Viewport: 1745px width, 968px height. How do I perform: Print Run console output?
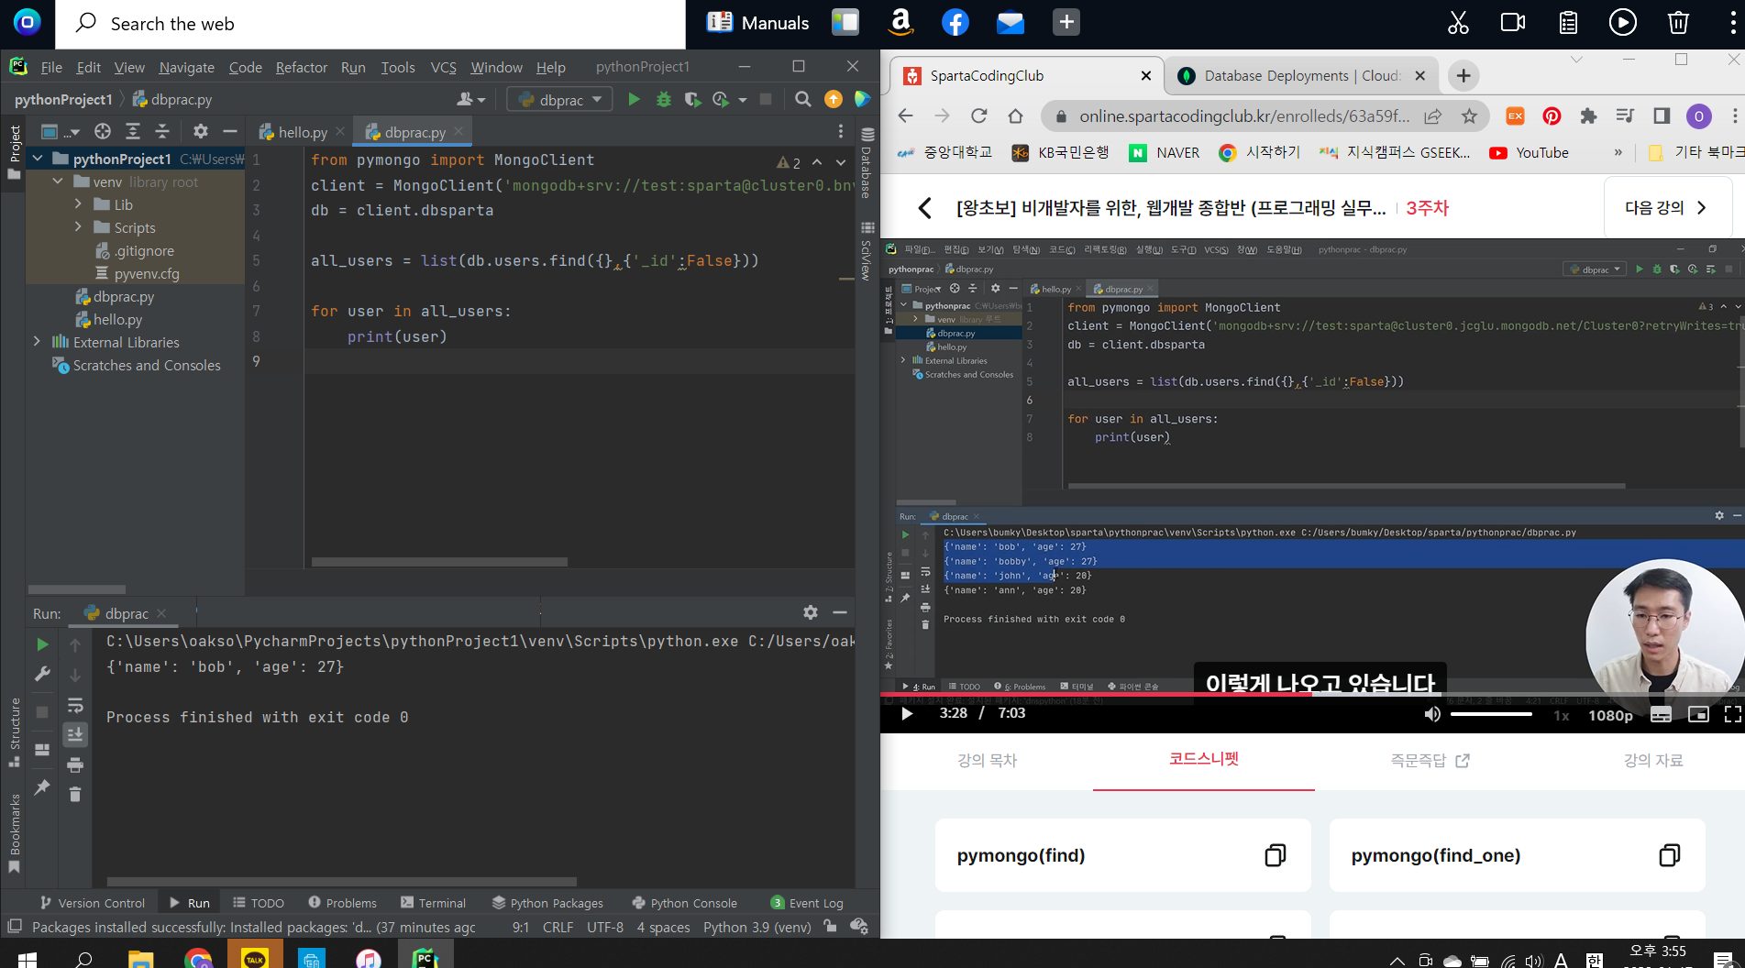(x=75, y=764)
